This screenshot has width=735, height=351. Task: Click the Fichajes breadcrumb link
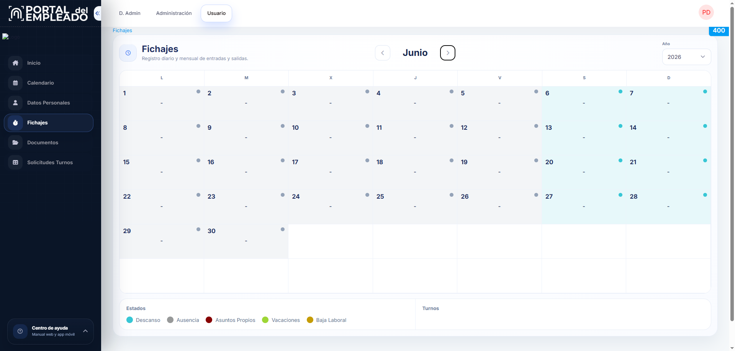[122, 30]
